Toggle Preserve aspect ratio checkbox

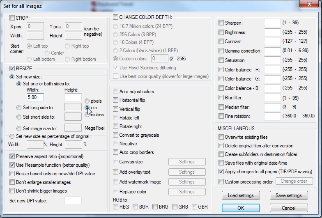click(x=12, y=156)
